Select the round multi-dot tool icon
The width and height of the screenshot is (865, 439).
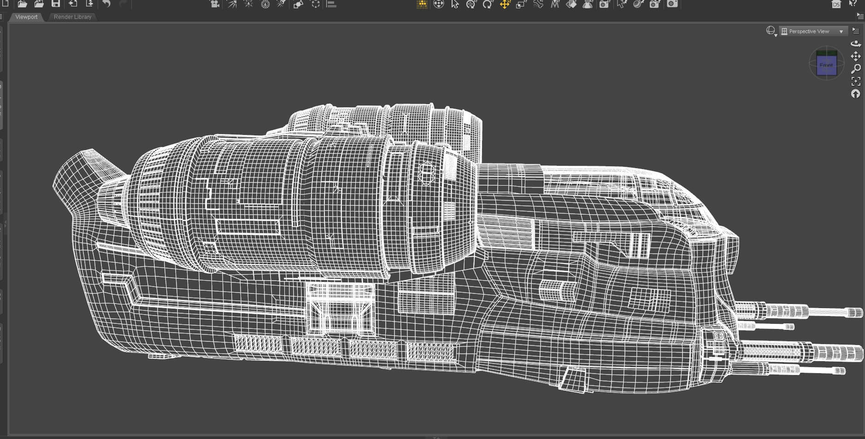tap(438, 4)
